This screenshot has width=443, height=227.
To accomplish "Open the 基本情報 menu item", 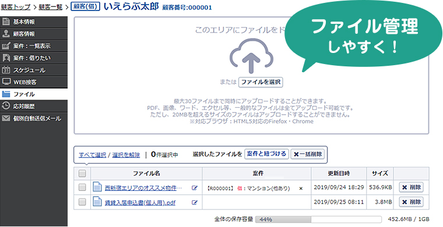I will pos(34,22).
